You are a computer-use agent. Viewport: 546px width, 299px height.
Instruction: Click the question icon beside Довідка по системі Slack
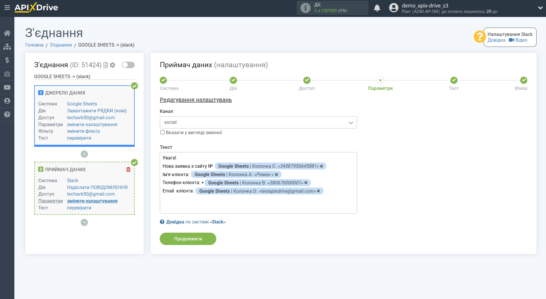click(162, 222)
